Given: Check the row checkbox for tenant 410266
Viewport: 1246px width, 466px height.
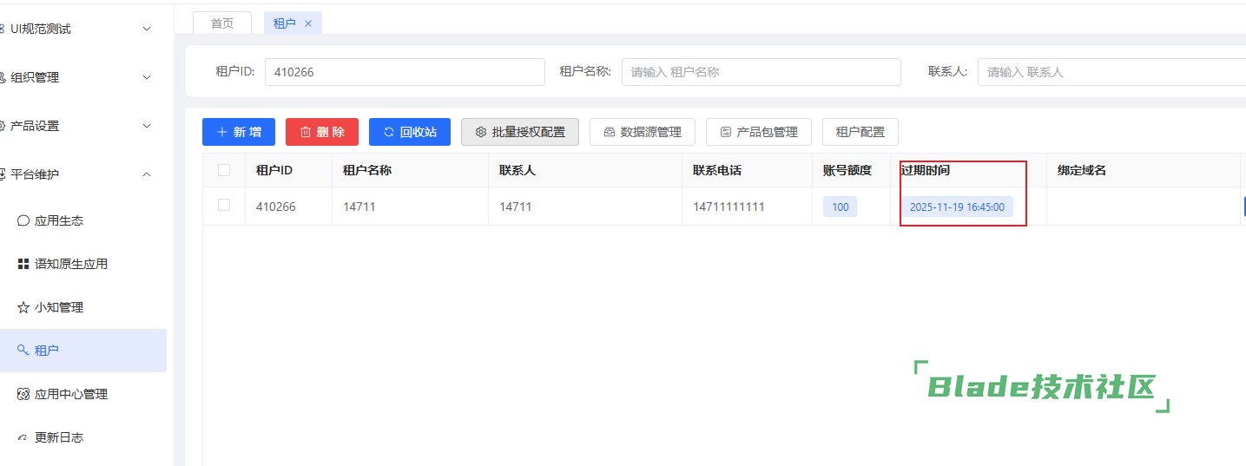Looking at the screenshot, I should (224, 206).
